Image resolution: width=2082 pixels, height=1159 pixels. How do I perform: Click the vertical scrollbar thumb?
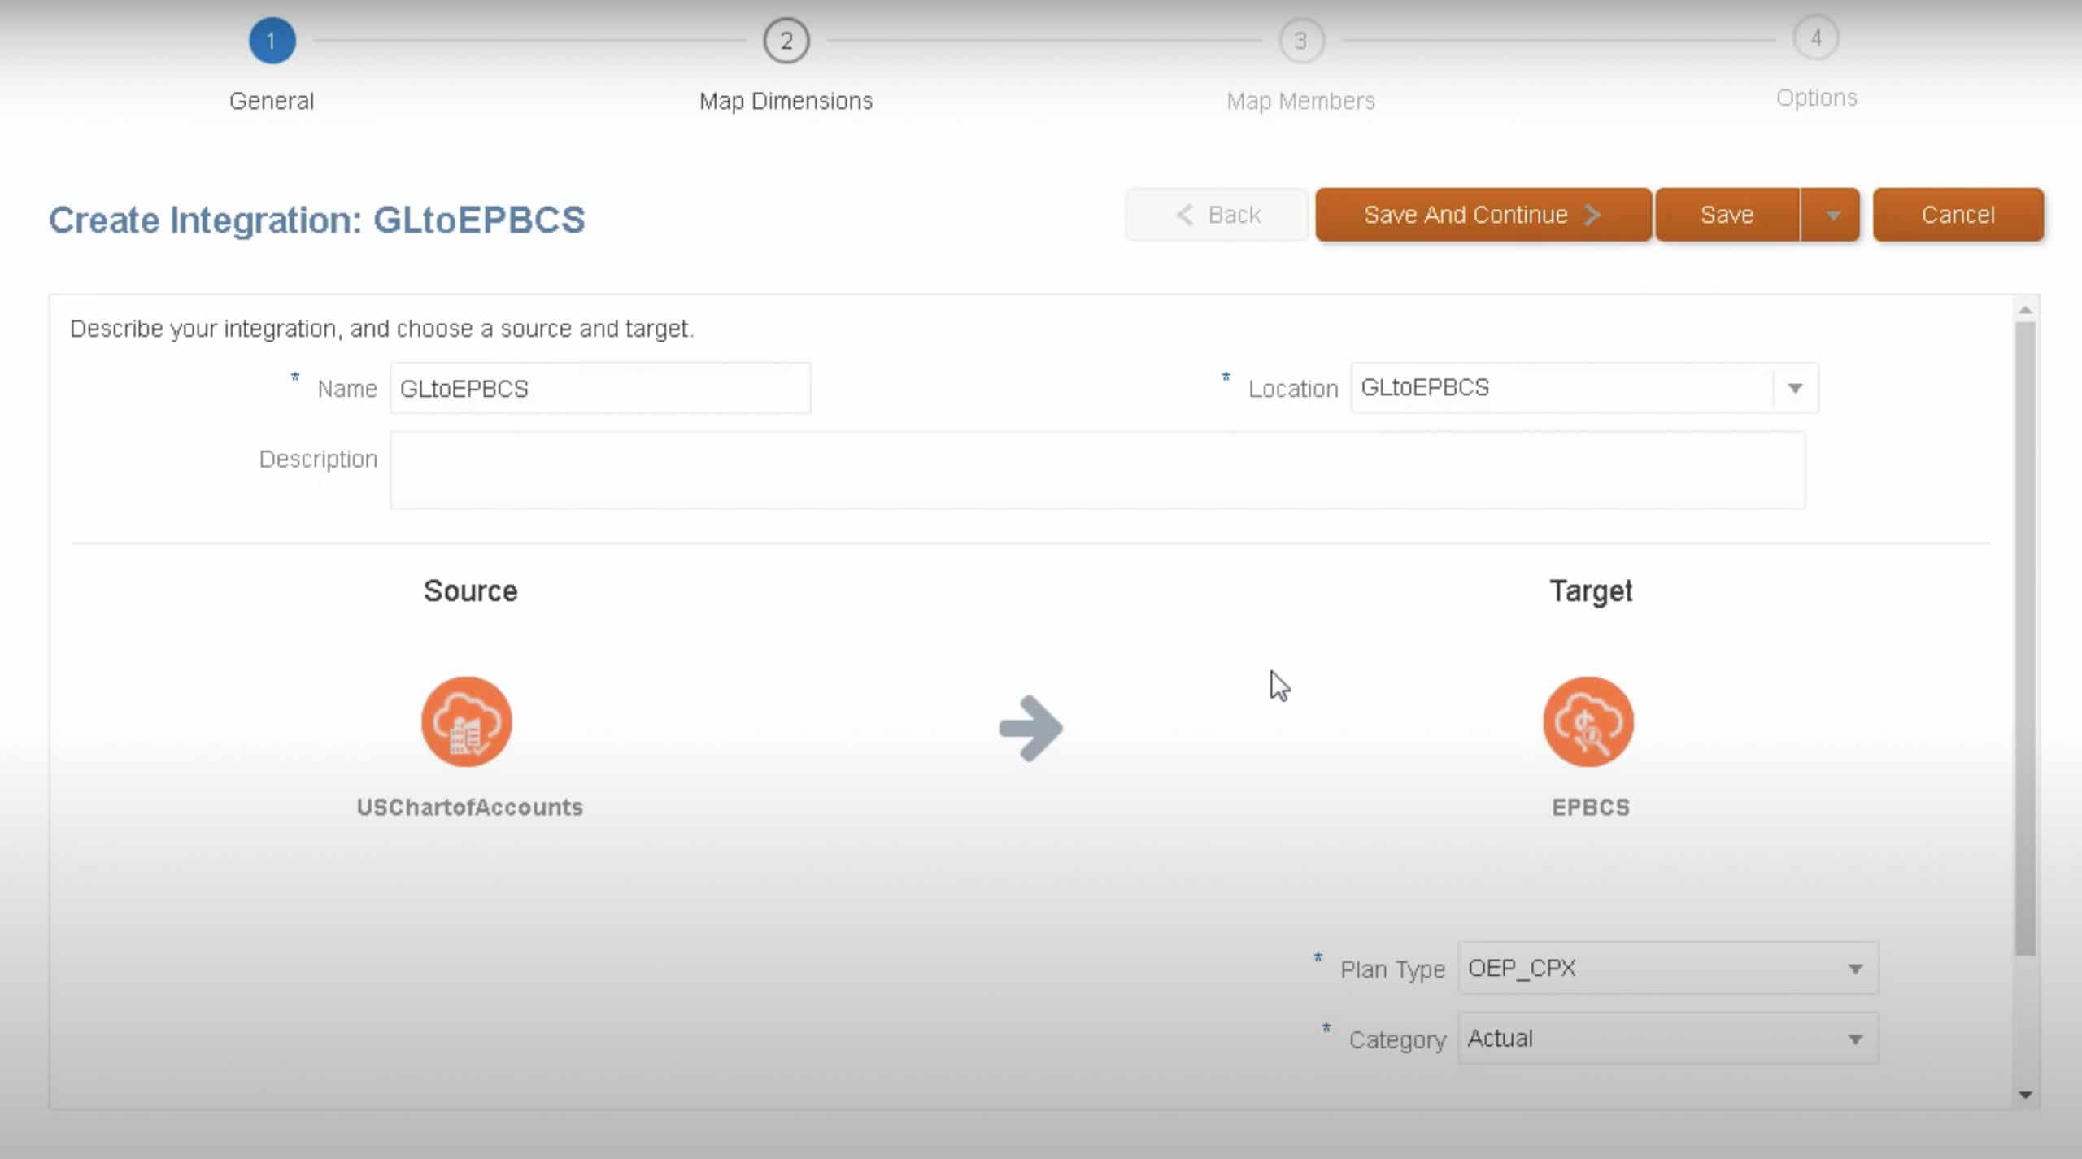click(x=2025, y=638)
